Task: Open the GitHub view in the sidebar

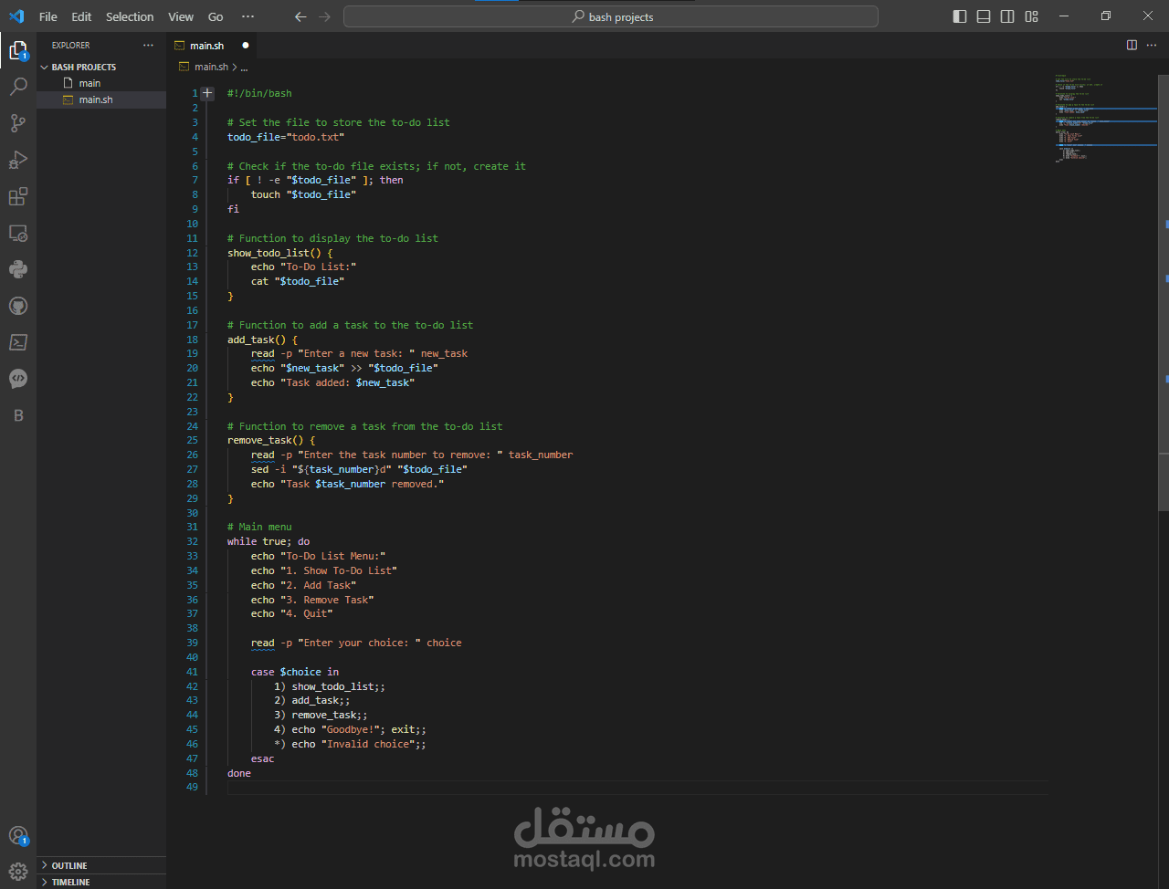Action: [18, 305]
